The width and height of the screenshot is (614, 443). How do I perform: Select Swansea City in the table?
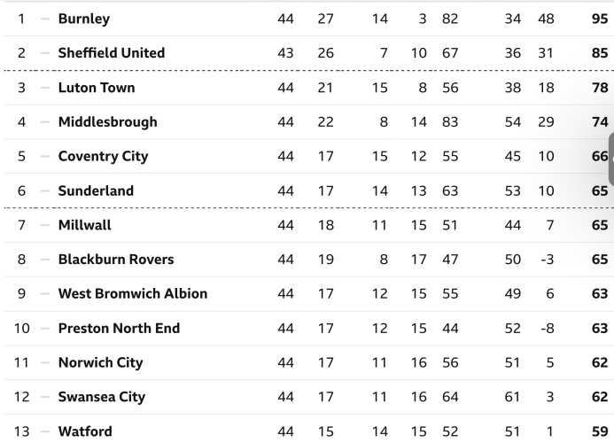coord(101,397)
